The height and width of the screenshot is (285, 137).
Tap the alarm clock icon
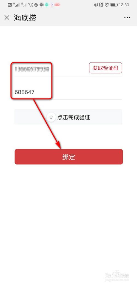pos(107,5)
